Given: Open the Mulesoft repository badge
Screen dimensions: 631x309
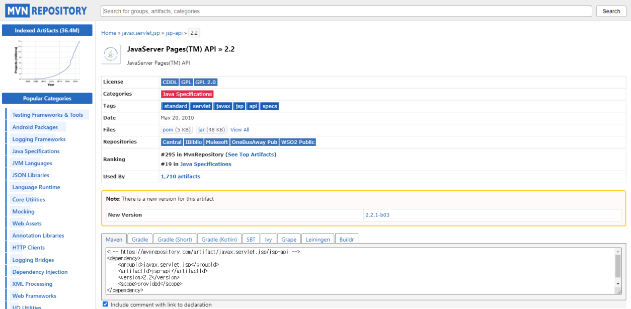Looking at the screenshot, I should pos(217,142).
